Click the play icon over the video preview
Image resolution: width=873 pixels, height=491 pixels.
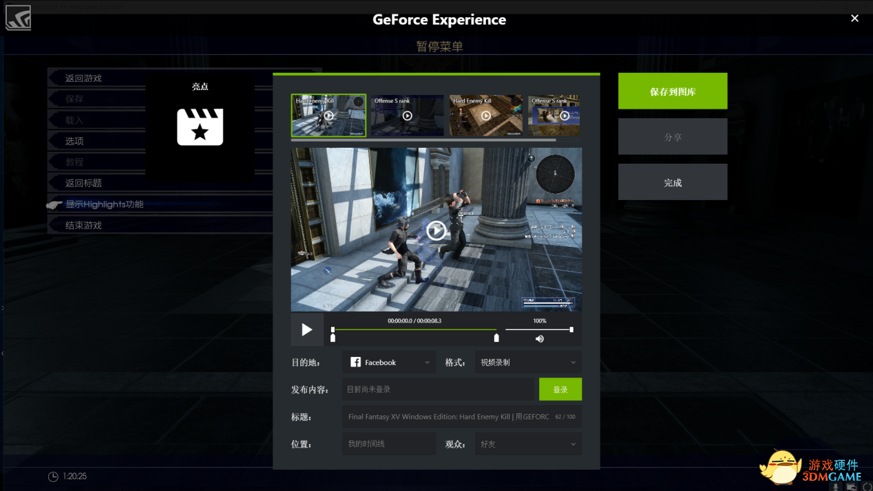coord(436,230)
